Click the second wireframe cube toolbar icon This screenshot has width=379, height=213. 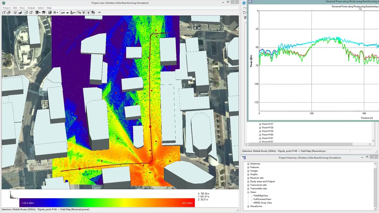click(x=31, y=12)
